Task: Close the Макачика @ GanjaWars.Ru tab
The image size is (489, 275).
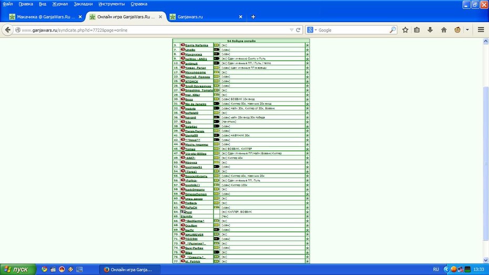Action: 80,17
